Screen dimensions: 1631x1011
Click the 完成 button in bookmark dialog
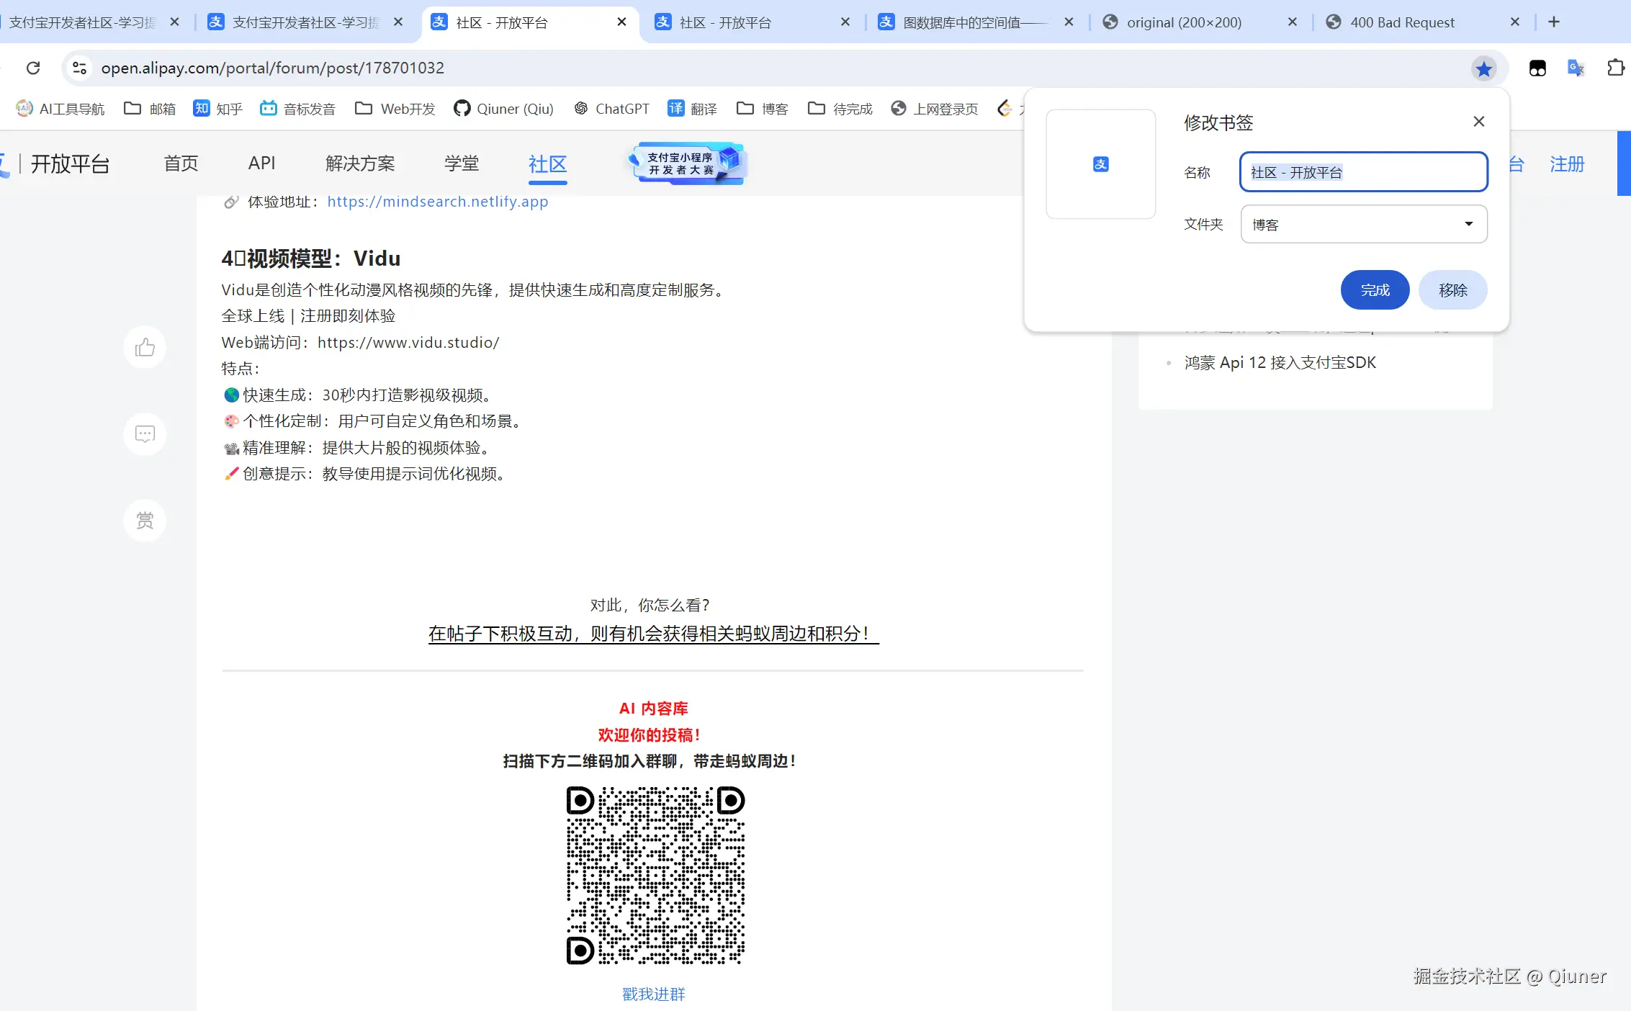coord(1375,290)
